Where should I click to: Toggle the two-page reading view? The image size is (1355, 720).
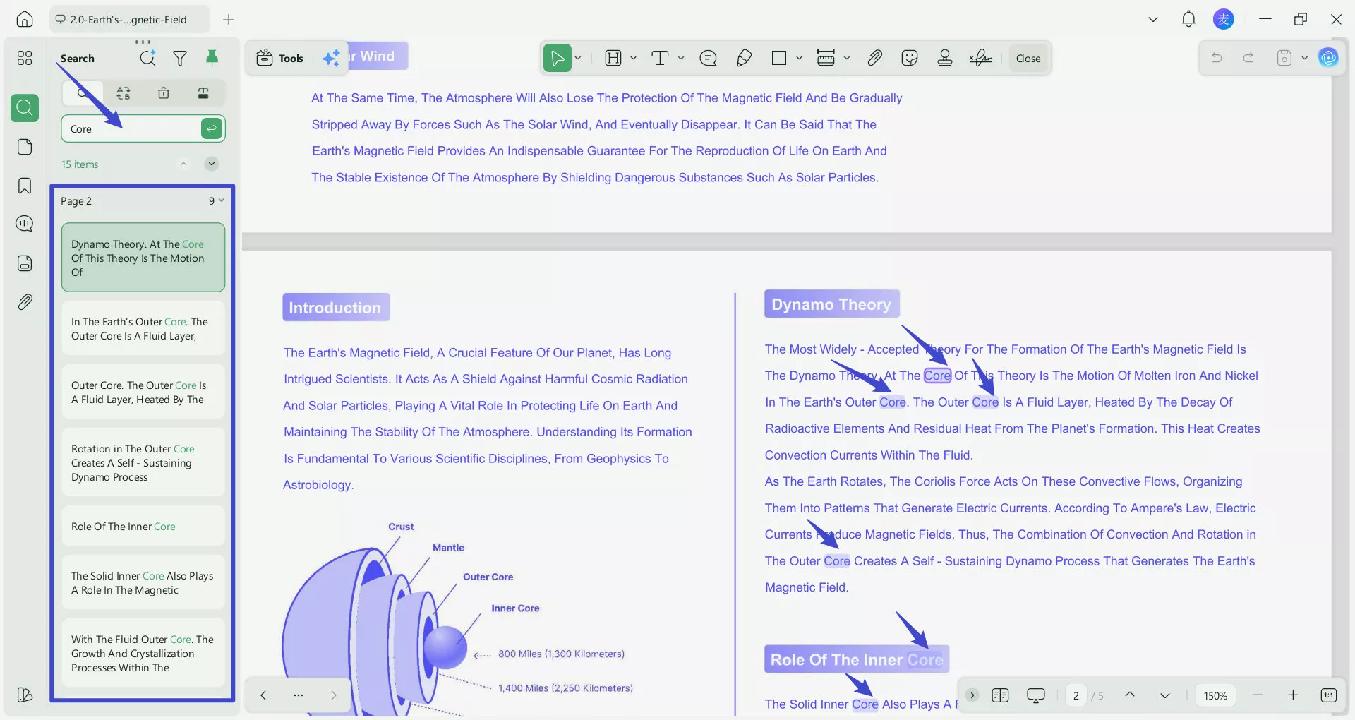coord(999,695)
